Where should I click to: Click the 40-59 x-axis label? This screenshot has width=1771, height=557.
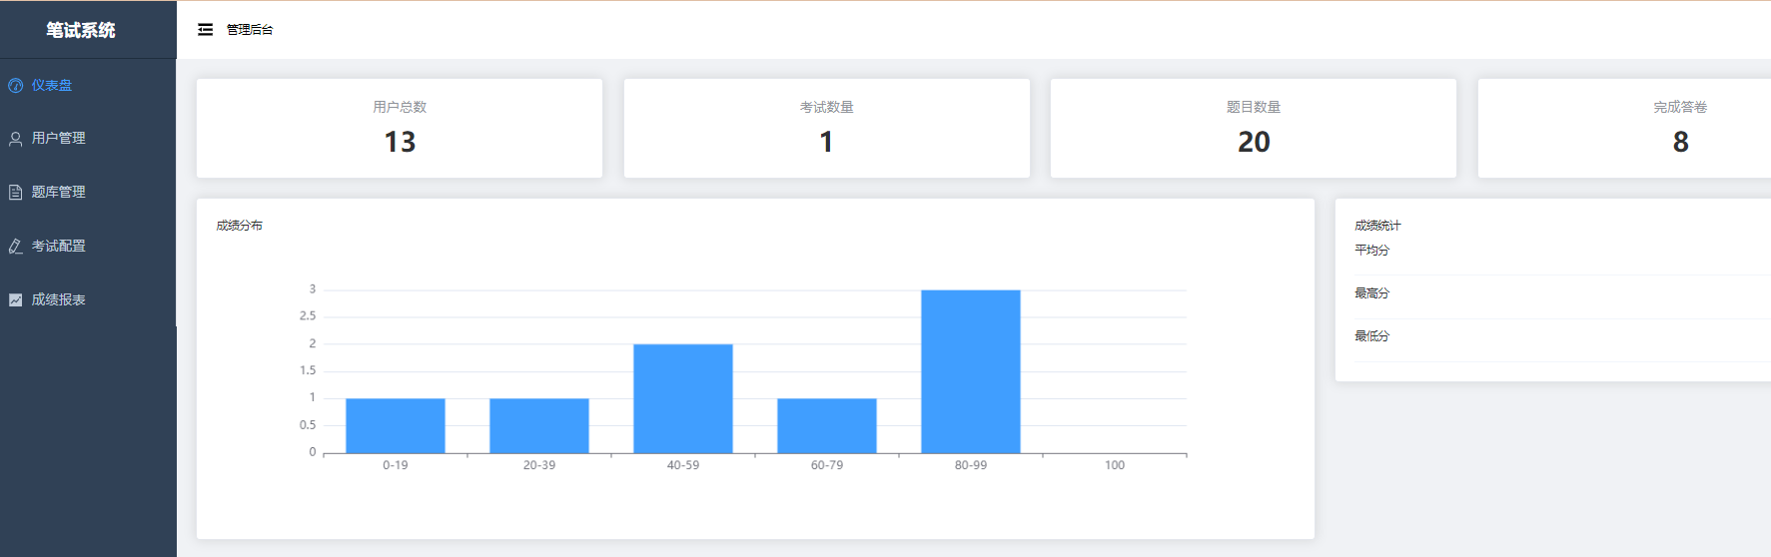[x=683, y=465]
